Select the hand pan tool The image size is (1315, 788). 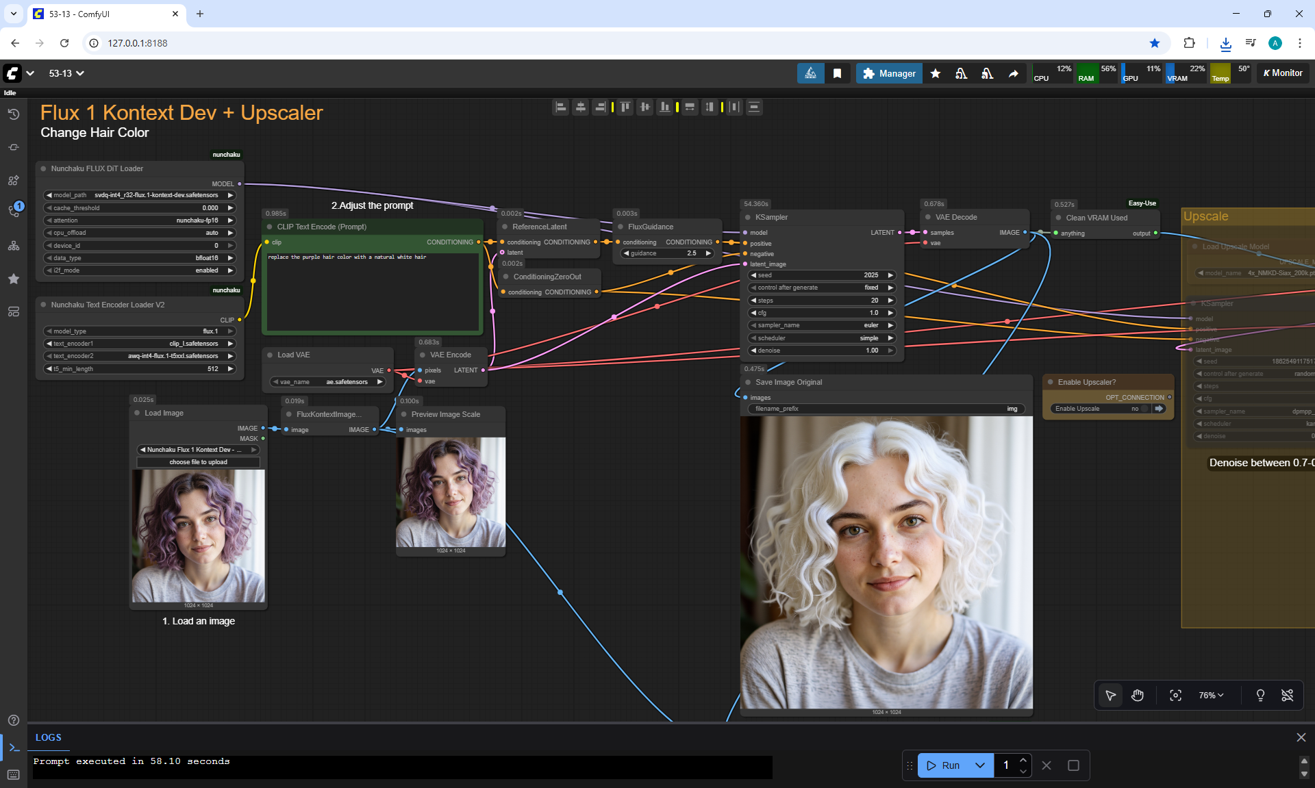pos(1138,696)
